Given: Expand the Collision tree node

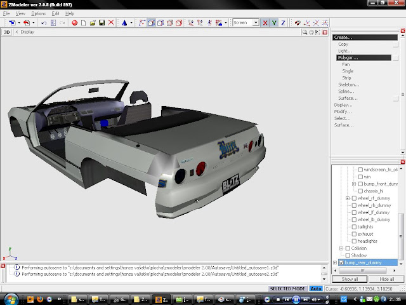Looking at the screenshot, I should [x=341, y=248].
